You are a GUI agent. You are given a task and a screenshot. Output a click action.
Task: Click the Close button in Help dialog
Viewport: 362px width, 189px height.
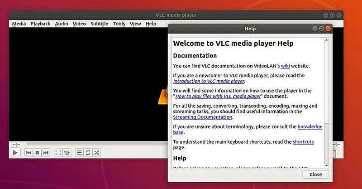(315, 174)
